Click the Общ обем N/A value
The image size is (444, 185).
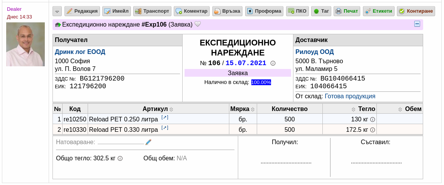[x=182, y=158]
